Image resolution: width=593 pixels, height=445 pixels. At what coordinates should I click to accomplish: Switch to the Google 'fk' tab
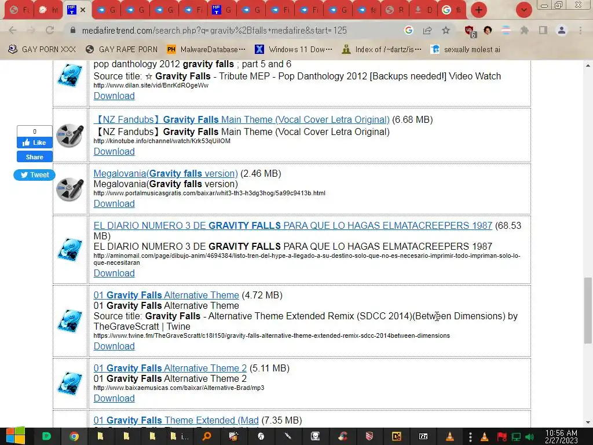453,10
